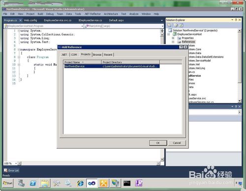
Task: Switch to IEmployeeService.cs editor tab
Action: [x=90, y=20]
